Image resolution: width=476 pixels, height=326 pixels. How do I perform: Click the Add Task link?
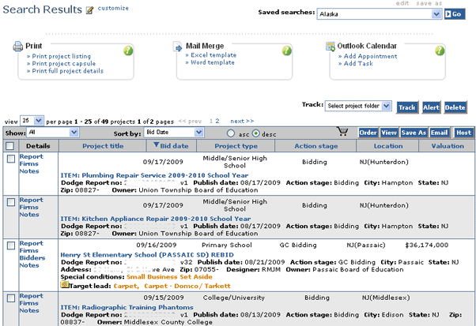point(358,64)
